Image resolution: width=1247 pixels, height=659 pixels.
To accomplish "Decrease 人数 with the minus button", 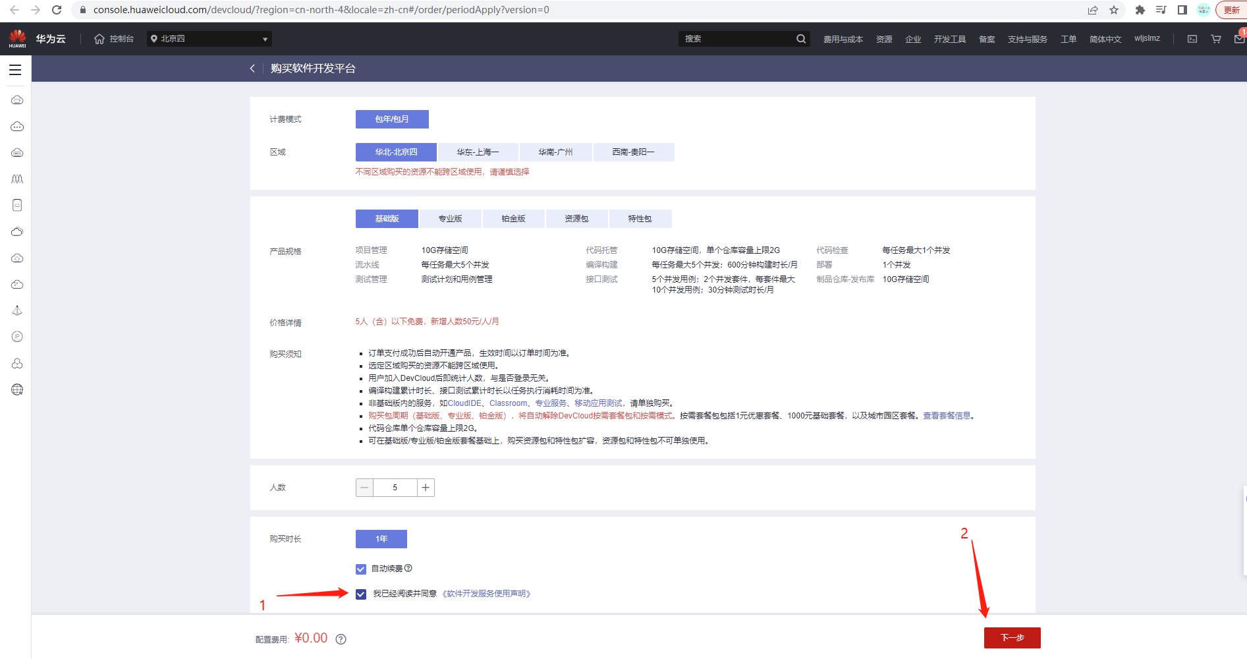I will pos(364,488).
